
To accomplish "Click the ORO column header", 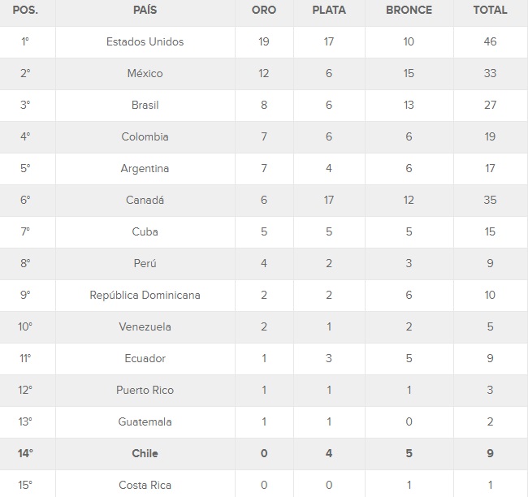I will pyautogui.click(x=264, y=11).
